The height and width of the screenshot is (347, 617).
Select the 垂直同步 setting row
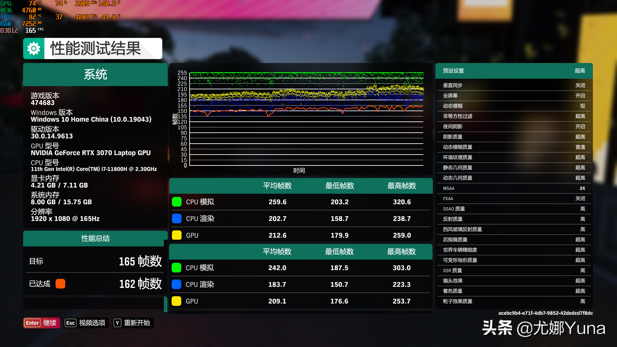tap(514, 85)
